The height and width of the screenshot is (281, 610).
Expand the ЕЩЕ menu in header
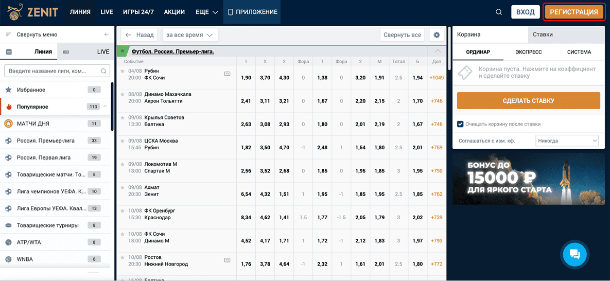[x=206, y=12]
